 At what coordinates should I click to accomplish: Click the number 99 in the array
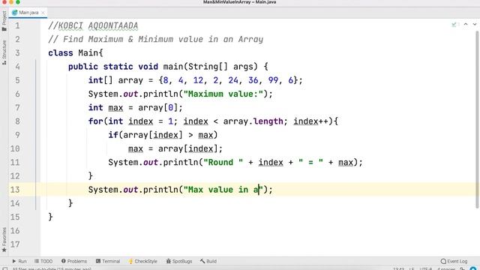tap(273, 80)
